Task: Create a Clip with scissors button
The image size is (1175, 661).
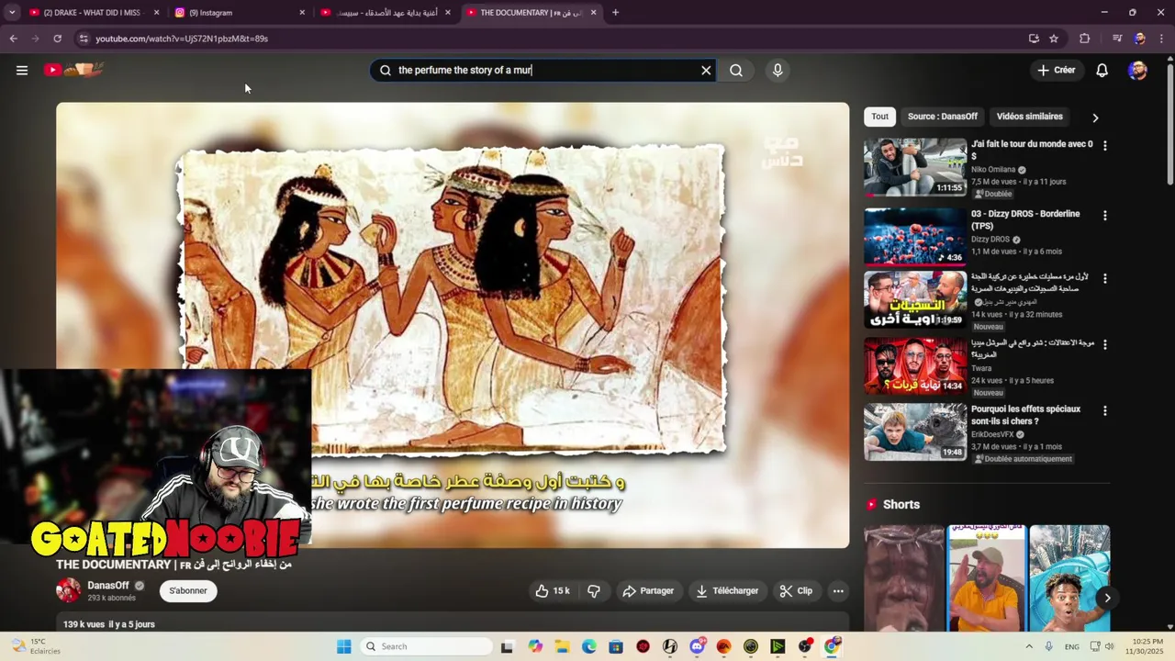Action: pyautogui.click(x=796, y=590)
